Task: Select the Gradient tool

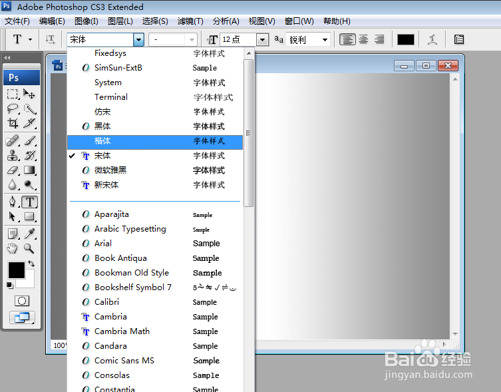Action: (30, 170)
